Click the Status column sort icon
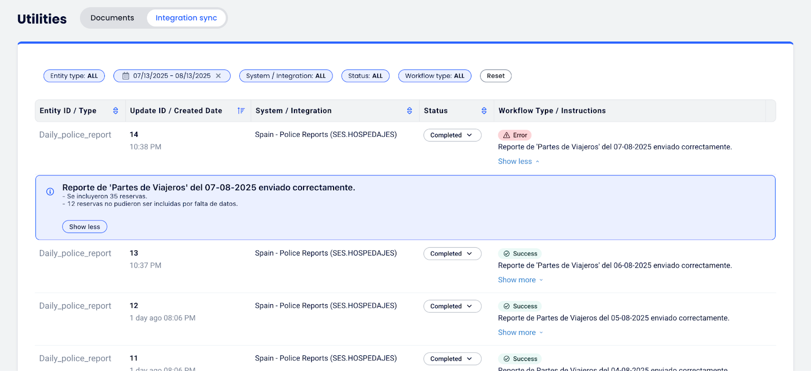The image size is (811, 371). [484, 110]
